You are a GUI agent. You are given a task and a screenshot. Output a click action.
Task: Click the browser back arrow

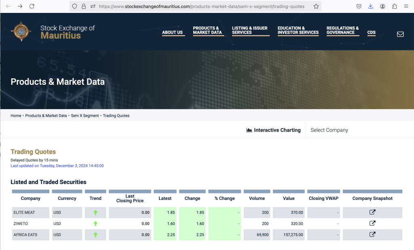pos(8,6)
